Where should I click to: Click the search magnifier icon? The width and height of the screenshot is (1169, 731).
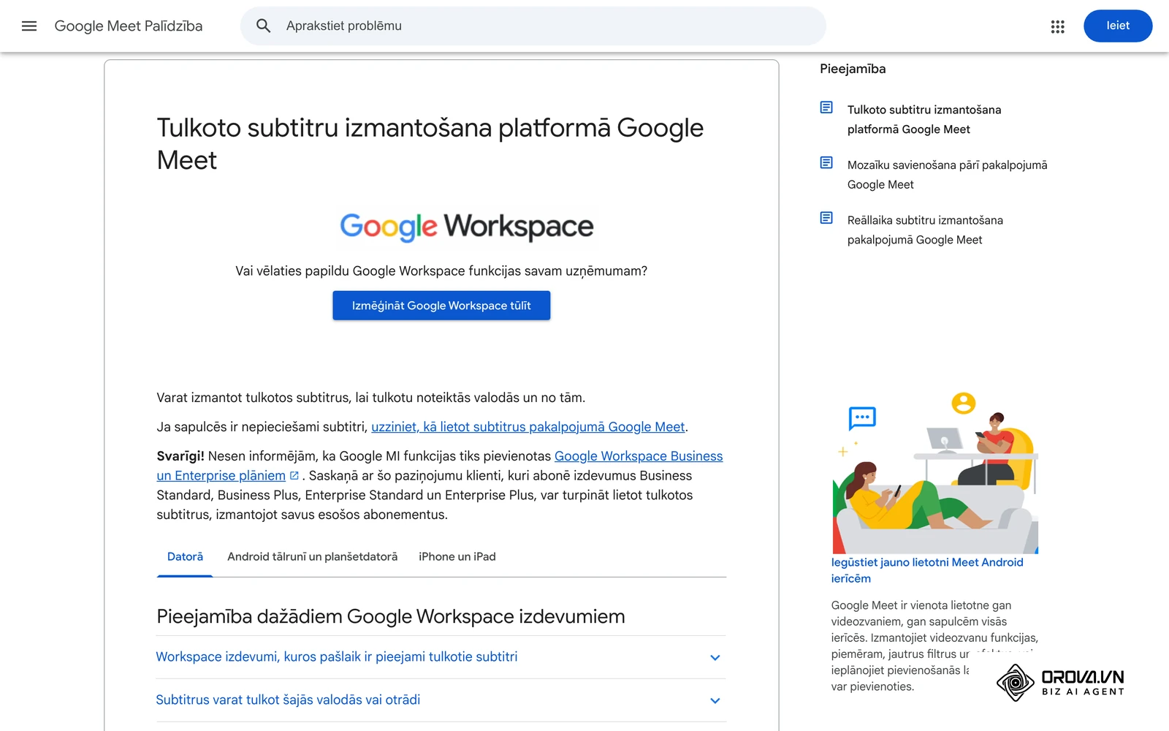click(x=263, y=26)
